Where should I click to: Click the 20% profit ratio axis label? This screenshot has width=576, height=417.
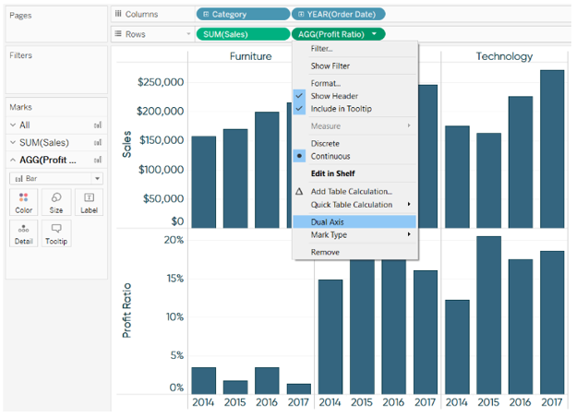point(174,240)
